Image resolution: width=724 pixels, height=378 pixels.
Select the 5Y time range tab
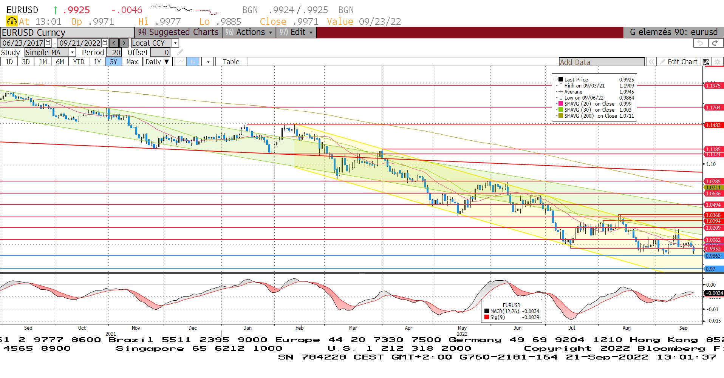coord(113,62)
